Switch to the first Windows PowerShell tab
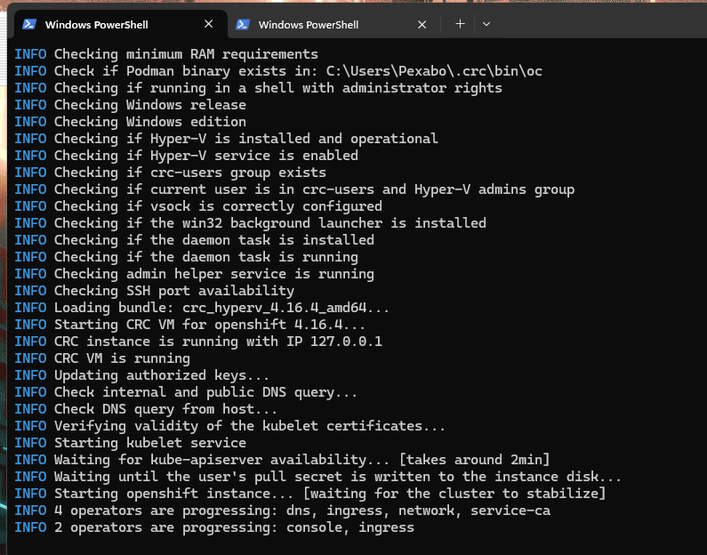This screenshot has width=707, height=555. pyautogui.click(x=121, y=24)
